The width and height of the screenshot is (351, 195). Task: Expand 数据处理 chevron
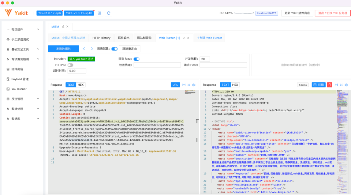38,109
